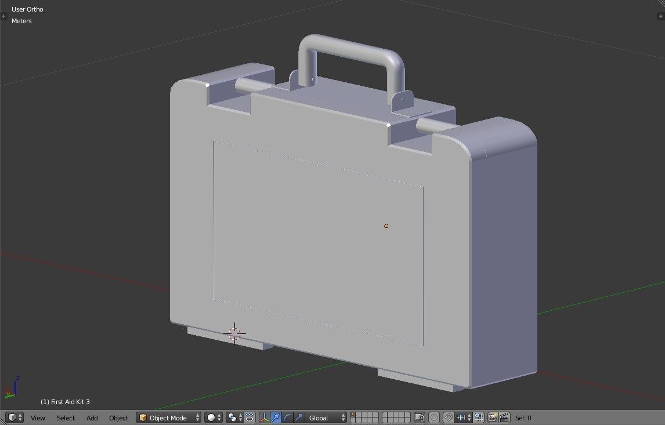The height and width of the screenshot is (425, 665).
Task: Click snap-to-grid alignment icon beside snap element
Action: point(479,418)
